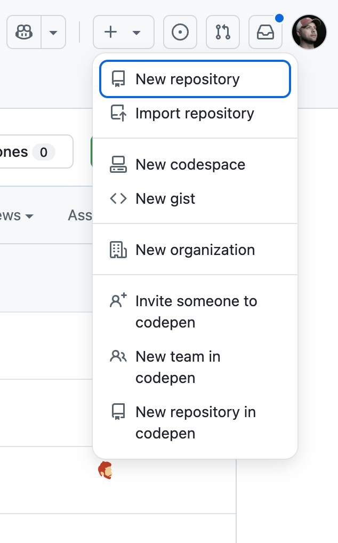Choose Import repository in the menu
Image resolution: width=338 pixels, height=543 pixels.
click(x=195, y=114)
